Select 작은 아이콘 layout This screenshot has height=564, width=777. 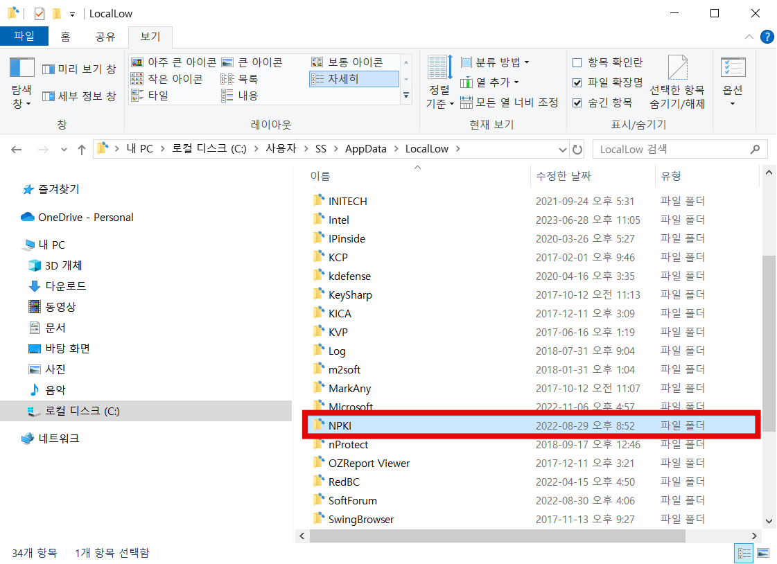(167, 79)
